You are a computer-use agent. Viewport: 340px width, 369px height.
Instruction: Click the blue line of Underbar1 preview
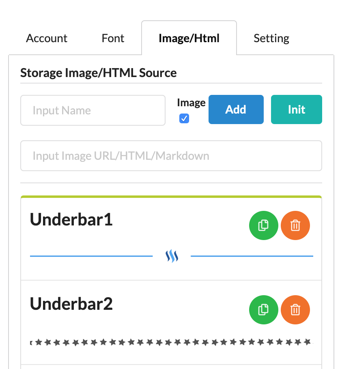91,256
